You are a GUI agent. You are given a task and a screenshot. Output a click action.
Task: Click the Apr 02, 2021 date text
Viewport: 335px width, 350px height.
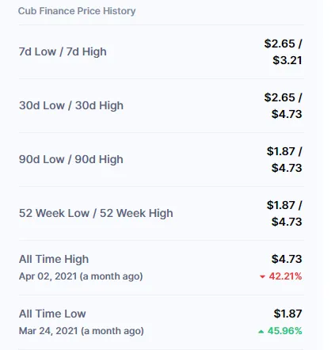48,276
